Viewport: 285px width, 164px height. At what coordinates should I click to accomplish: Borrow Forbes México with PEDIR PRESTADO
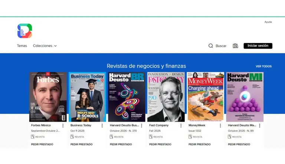pyautogui.click(x=42, y=144)
